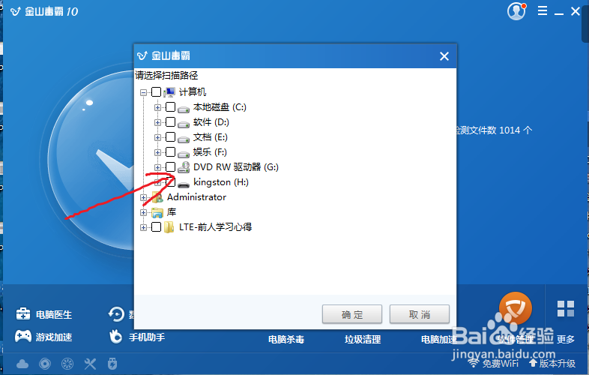
Task: Open the 更多 four-squares grid icon
Action: 566,308
